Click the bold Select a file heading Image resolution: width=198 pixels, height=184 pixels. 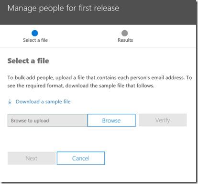pos(28,61)
